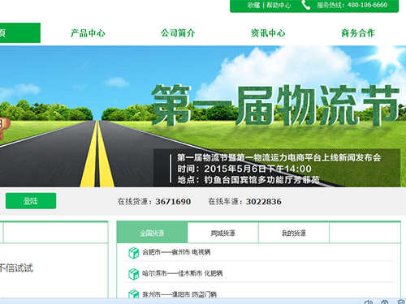
Task: Switch to the 同城货源 tab
Action: point(223,233)
